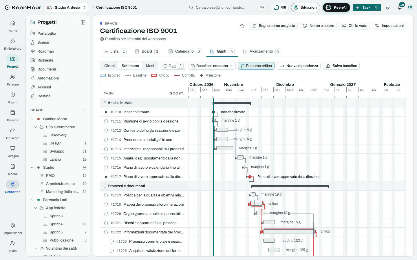Click the Nuova dipendenza button

pos(299,66)
